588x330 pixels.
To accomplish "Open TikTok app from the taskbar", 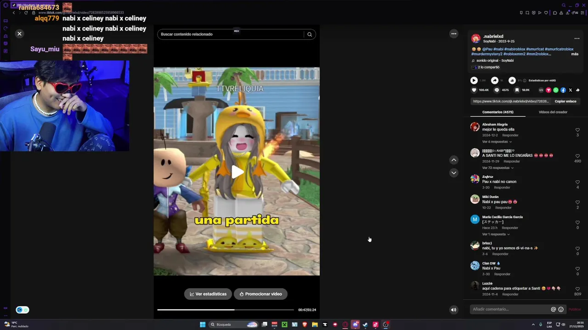I will (x=375, y=324).
